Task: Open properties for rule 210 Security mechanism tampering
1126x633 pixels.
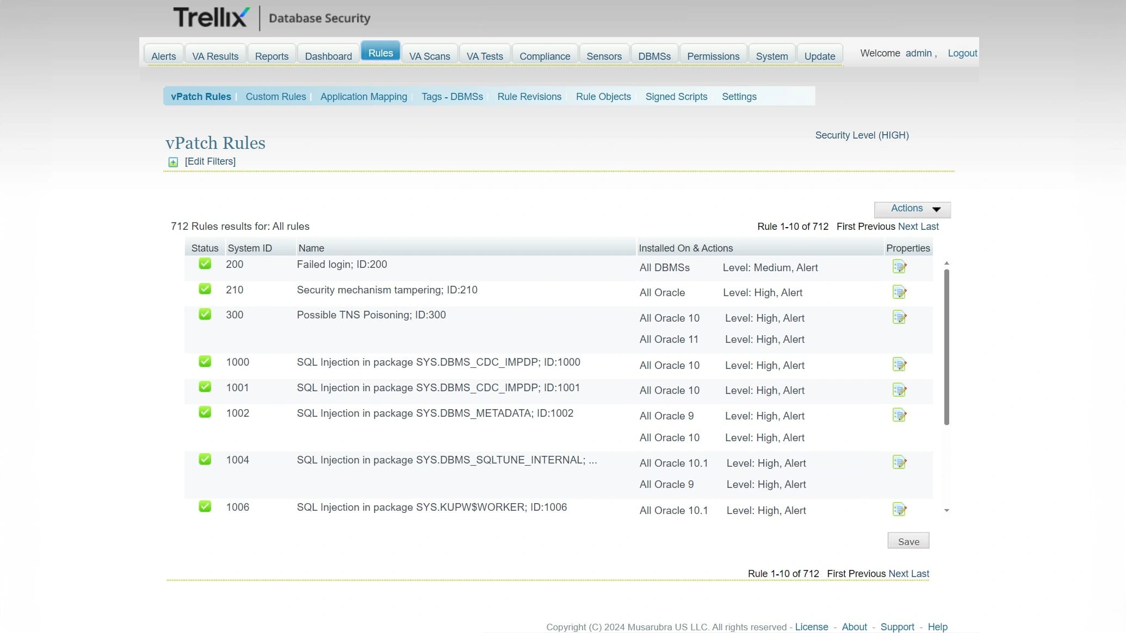Action: click(x=899, y=292)
